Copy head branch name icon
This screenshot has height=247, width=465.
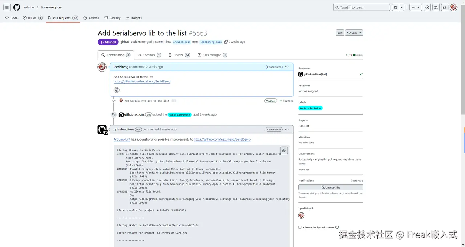click(226, 42)
